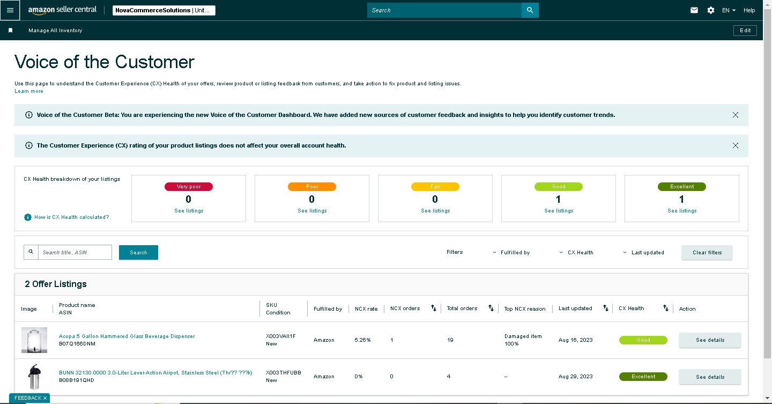772x404 pixels.
Task: Open the BUNN airpot product thumbnail
Action: [34, 377]
